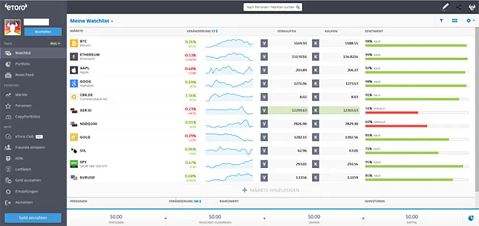Select Geld auszahlen

[x=33, y=180]
